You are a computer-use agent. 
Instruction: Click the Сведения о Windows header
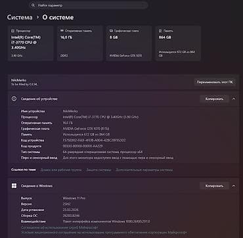pyautogui.click(x=123, y=186)
